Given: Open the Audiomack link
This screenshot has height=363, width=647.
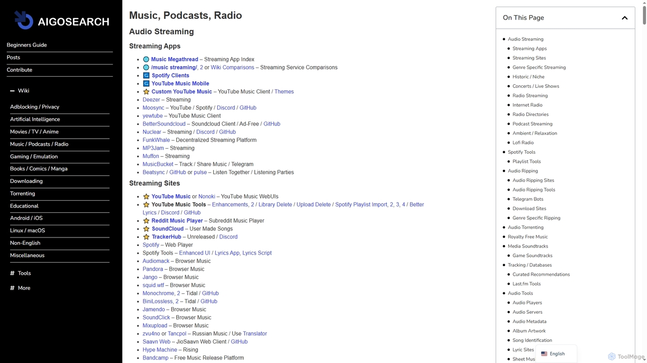Looking at the screenshot, I should point(156,261).
